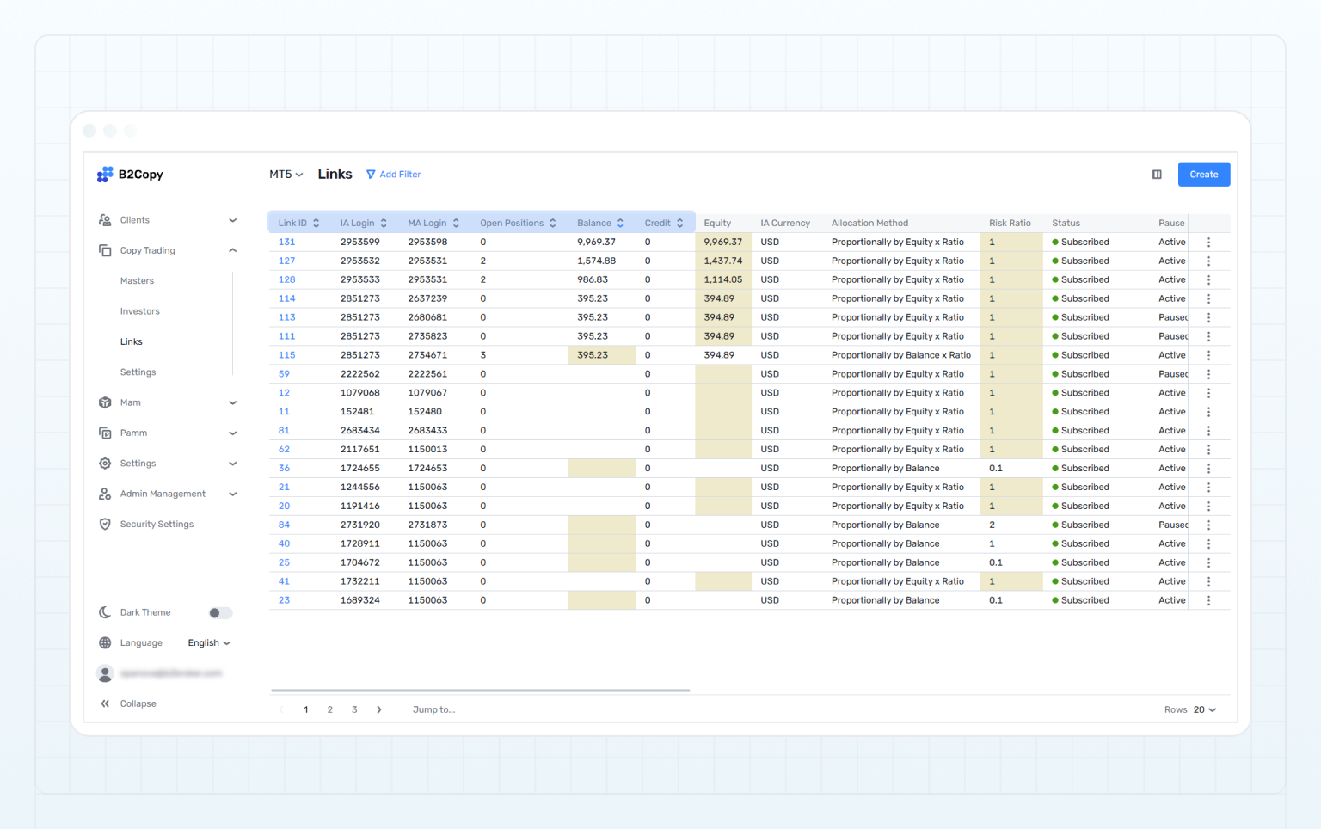Click the Collapse sidebar double-arrow icon
The height and width of the screenshot is (829, 1321).
105,703
